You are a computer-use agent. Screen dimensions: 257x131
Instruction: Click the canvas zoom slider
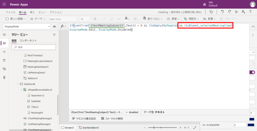(162, 127)
